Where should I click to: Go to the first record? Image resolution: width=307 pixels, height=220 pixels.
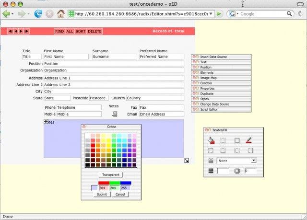pos(11,31)
